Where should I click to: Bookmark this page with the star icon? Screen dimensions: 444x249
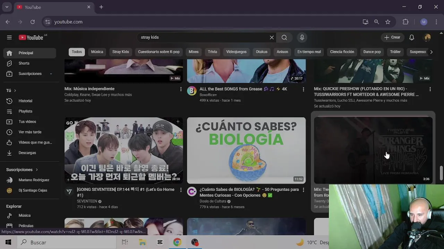[388, 22]
